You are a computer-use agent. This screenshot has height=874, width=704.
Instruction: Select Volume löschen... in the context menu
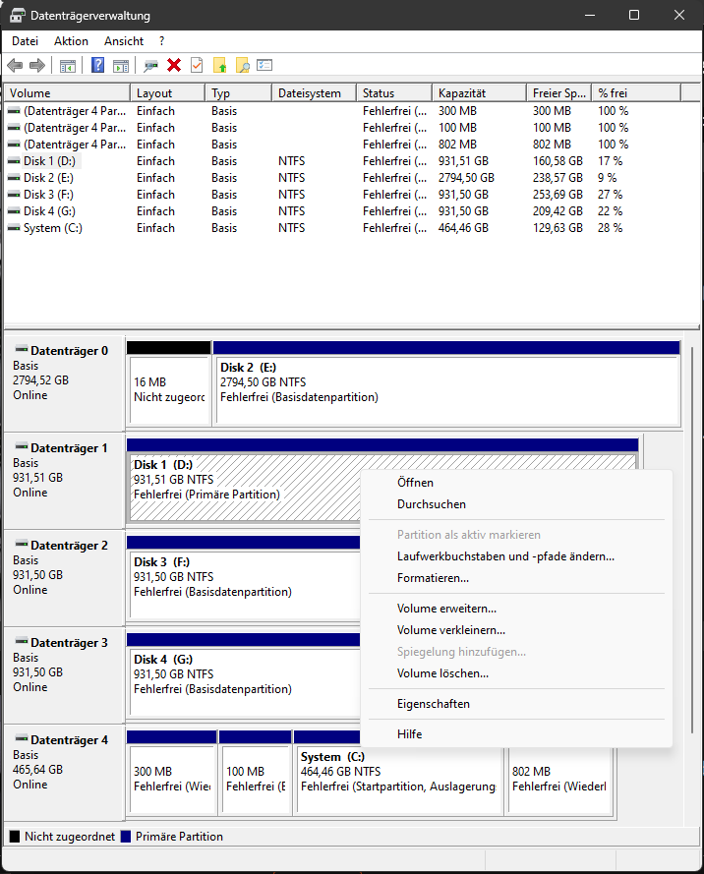[x=516, y=673]
